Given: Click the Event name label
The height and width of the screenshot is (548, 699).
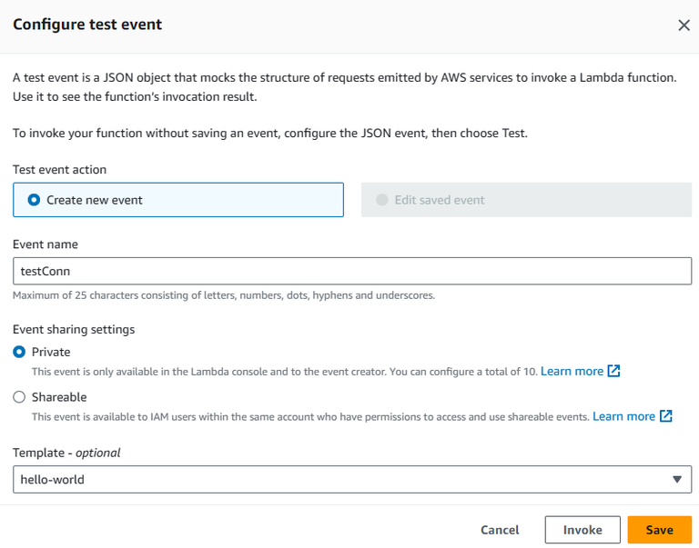Looking at the screenshot, I should pos(46,244).
